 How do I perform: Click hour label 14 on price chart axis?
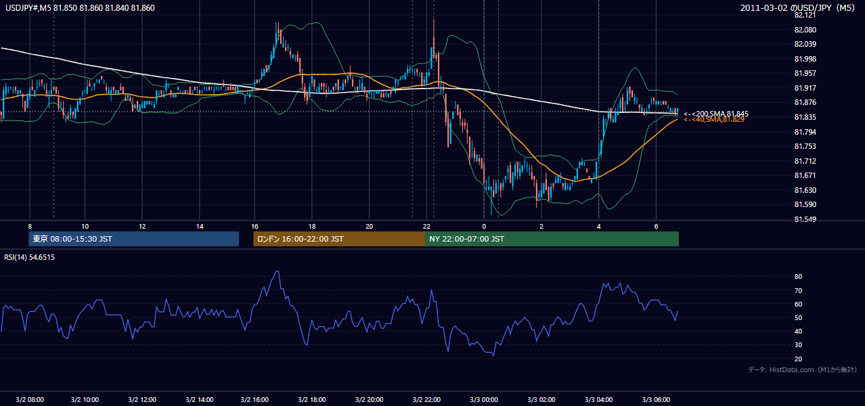(200, 225)
